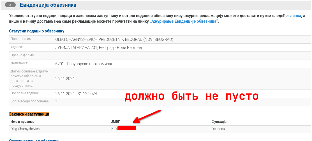Click the Правна форма dash value

tap(56, 56)
